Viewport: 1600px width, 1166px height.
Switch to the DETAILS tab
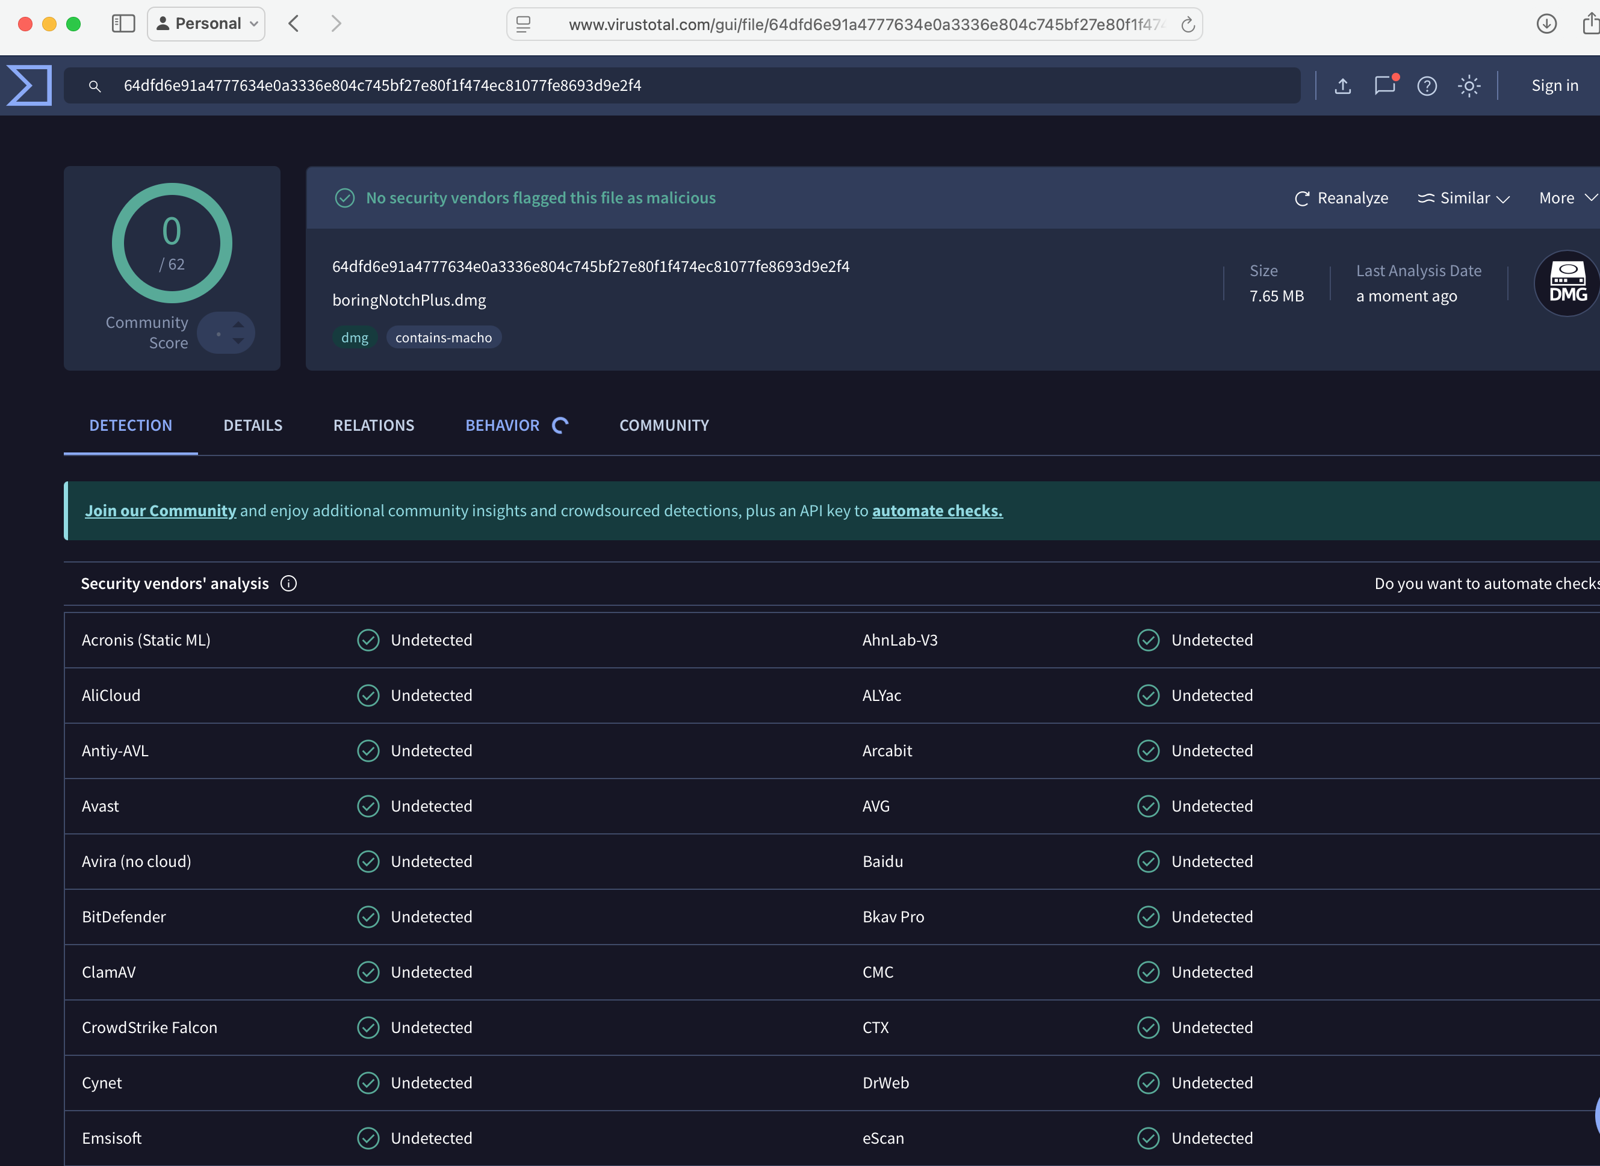[x=253, y=425]
